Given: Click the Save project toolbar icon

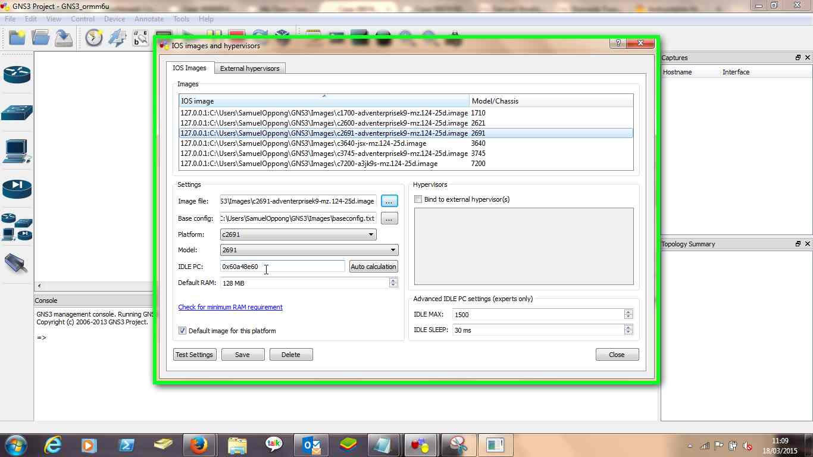Looking at the screenshot, I should coord(64,37).
